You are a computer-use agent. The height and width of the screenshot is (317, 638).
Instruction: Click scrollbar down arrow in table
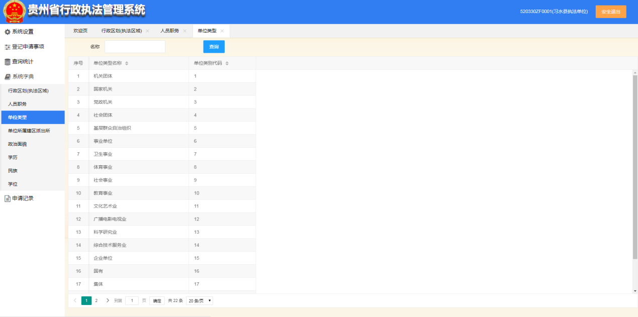(x=635, y=291)
